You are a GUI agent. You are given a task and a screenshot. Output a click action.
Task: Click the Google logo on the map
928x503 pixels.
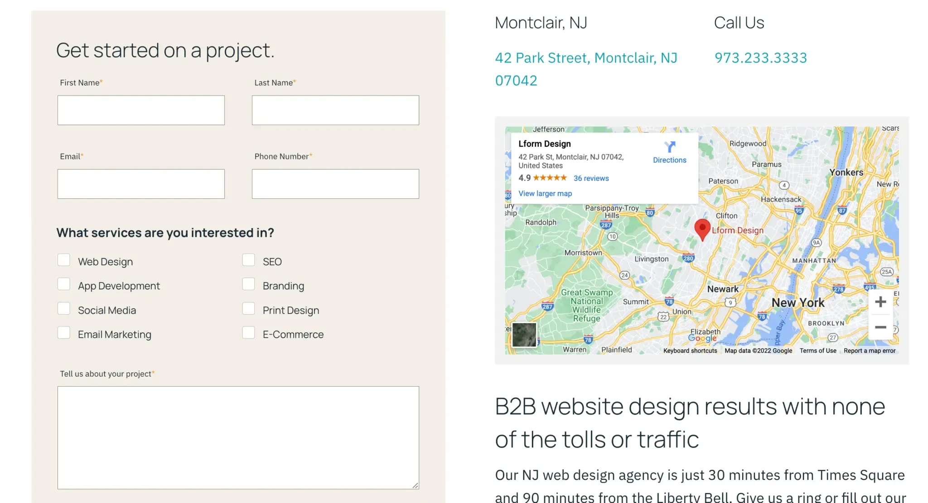point(703,338)
